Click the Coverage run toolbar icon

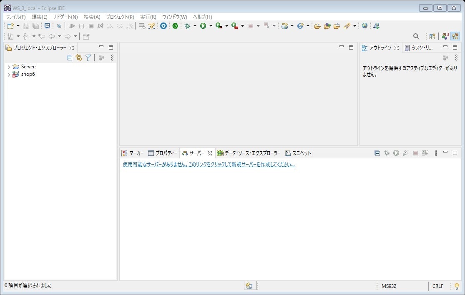219,26
